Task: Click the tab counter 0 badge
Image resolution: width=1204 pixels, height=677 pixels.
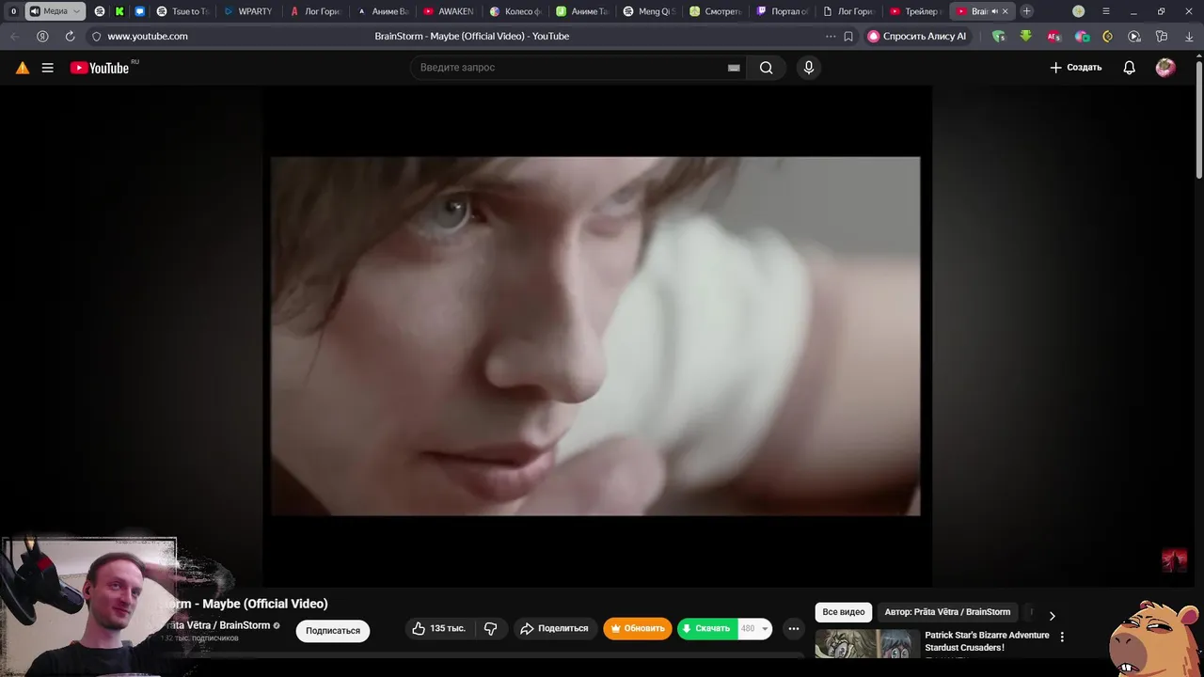Action: pyautogui.click(x=13, y=11)
